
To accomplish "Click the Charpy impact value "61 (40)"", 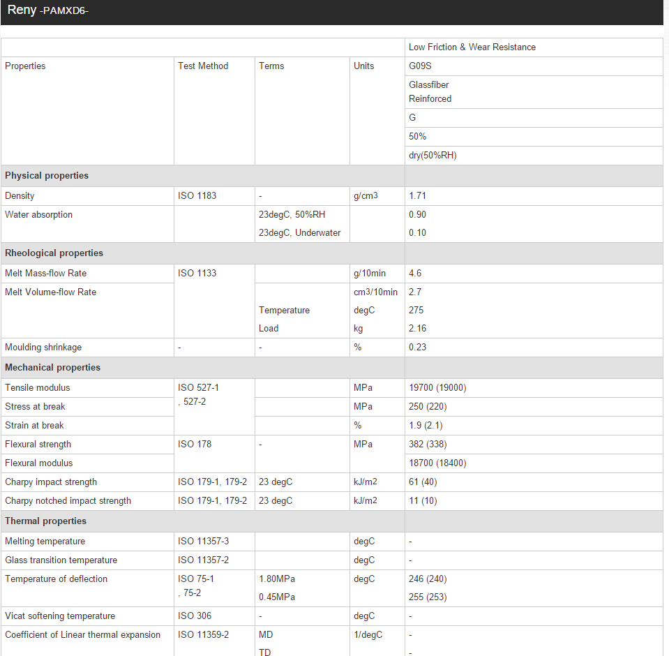I will (423, 482).
